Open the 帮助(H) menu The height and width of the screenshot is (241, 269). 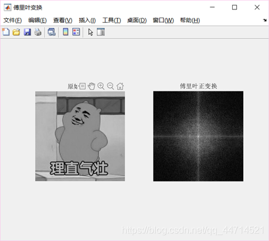[190, 20]
